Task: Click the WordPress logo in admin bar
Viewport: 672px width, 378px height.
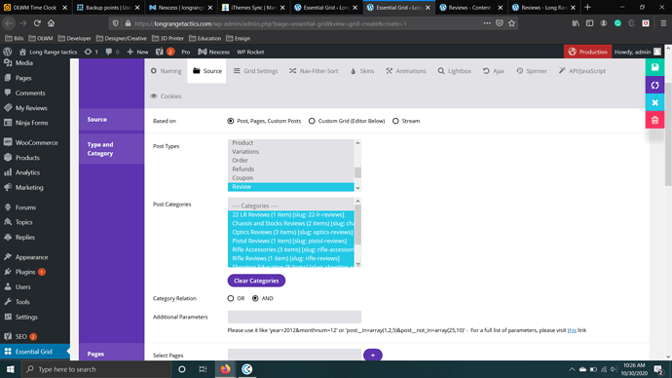Action: click(7, 52)
